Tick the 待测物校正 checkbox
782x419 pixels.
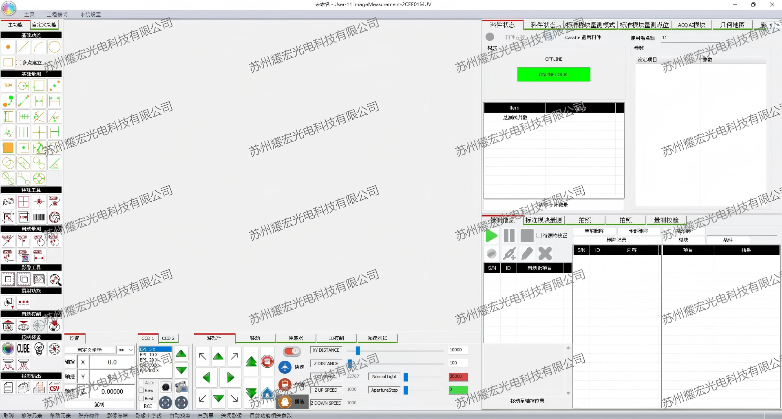[x=539, y=236]
